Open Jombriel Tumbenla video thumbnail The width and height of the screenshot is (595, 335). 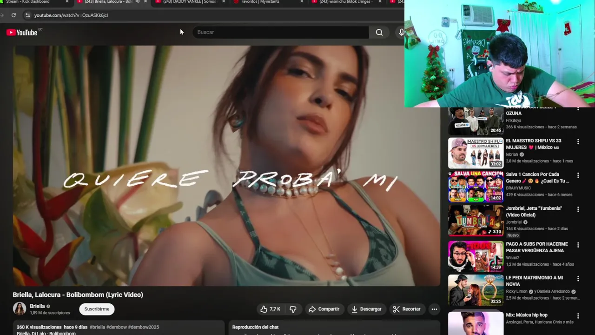(x=476, y=221)
